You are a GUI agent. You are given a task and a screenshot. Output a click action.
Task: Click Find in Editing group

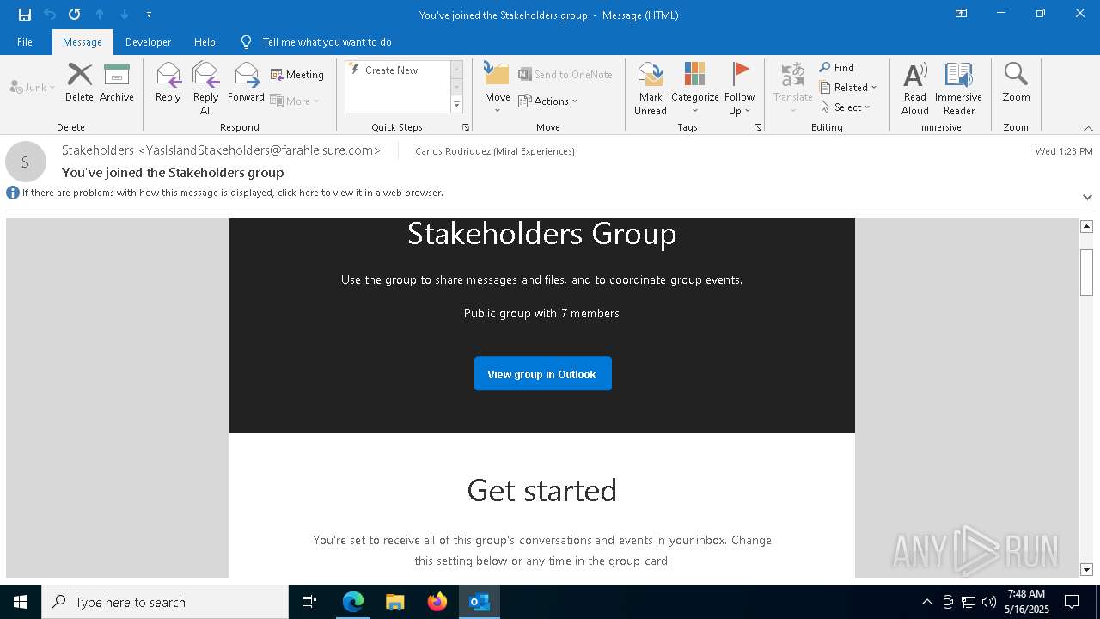tap(837, 67)
